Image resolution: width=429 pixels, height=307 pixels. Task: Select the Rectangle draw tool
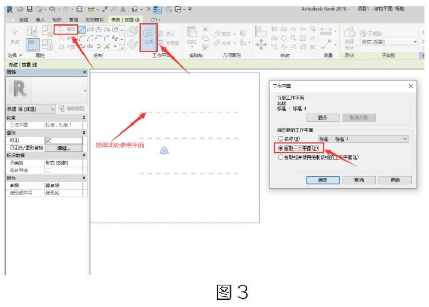point(90,29)
